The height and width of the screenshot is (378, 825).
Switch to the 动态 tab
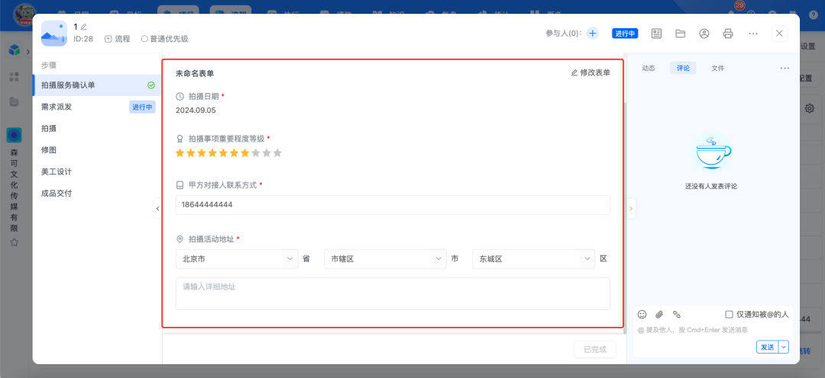point(649,69)
